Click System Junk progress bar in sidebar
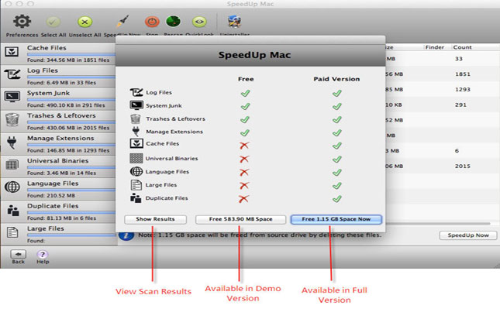 [x=71, y=99]
